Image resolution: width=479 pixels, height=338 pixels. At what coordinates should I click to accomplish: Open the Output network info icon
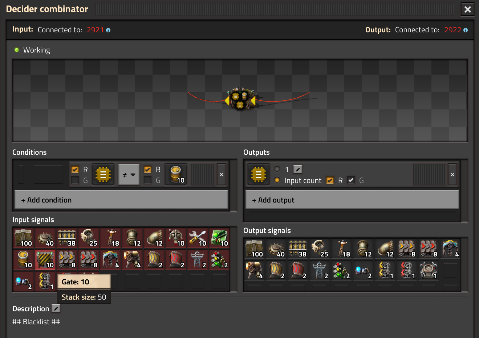coord(466,30)
